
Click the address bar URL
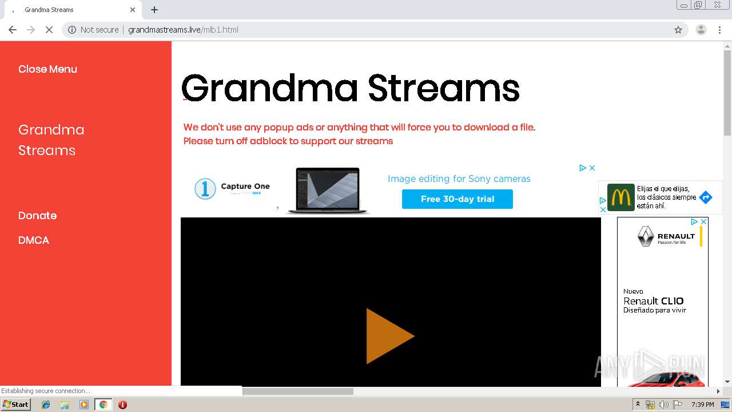click(183, 30)
